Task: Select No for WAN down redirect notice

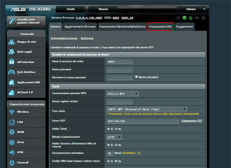Action: [x=116, y=161]
